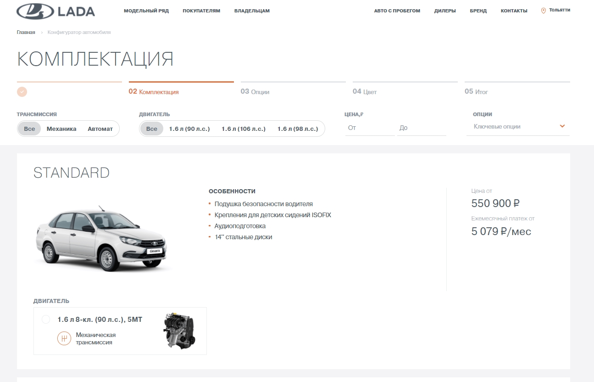This screenshot has width=594, height=382.
Task: Click the Подушка безопасности водителя feature
Action: (x=264, y=204)
